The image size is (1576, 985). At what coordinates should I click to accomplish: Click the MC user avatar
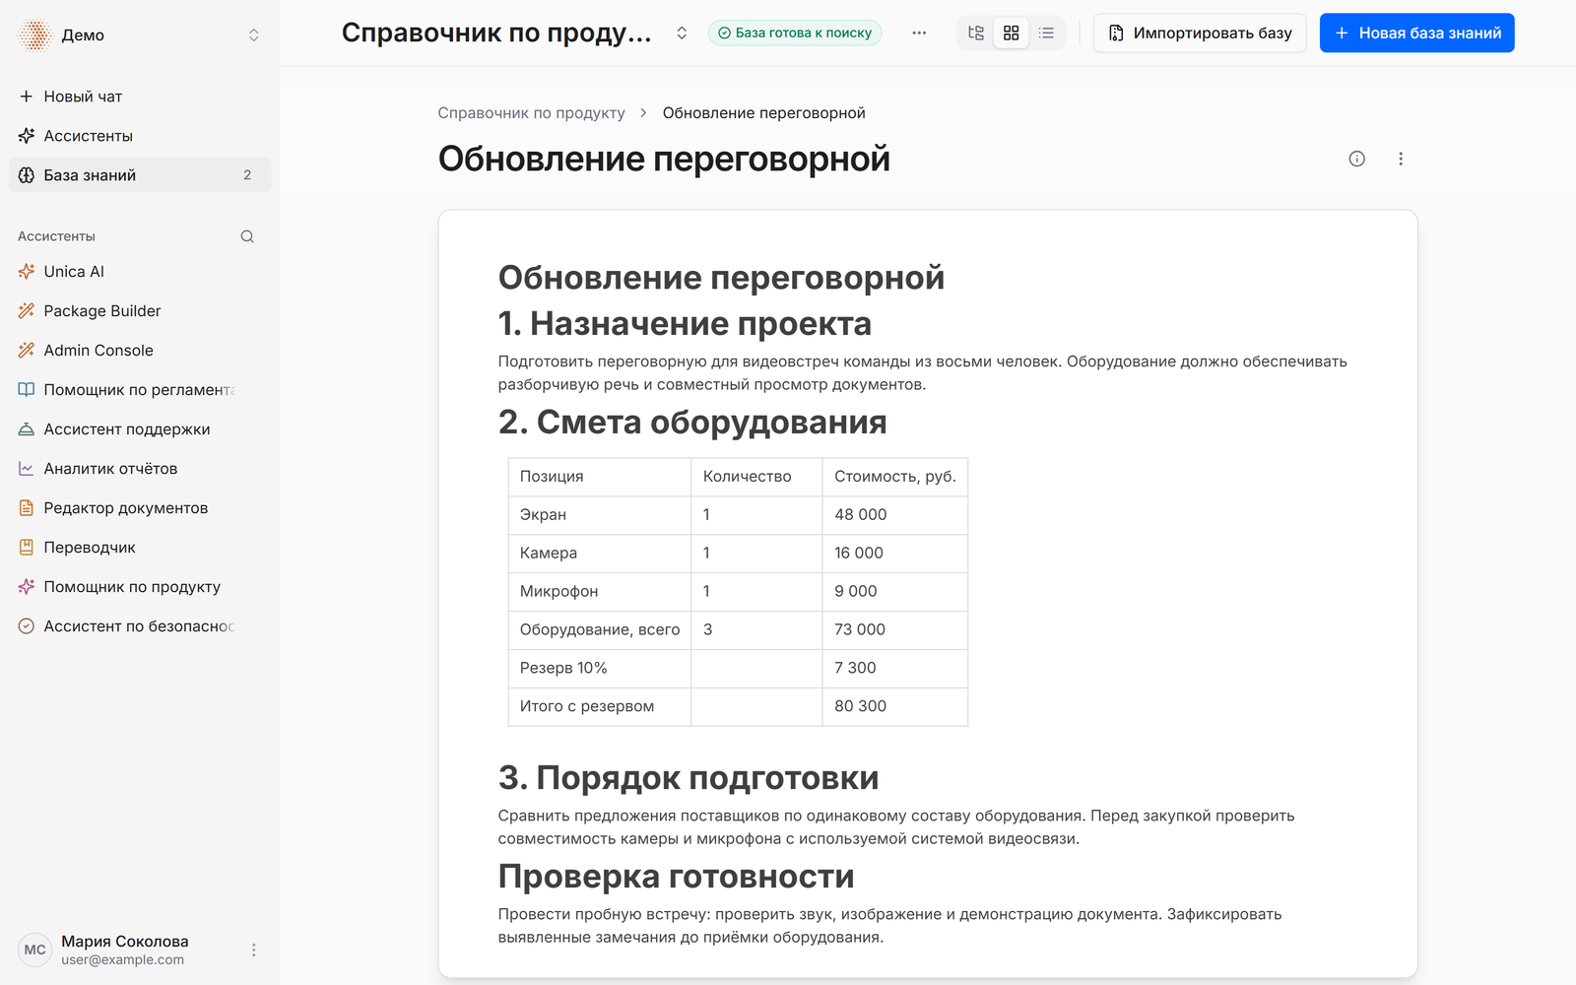pyautogui.click(x=34, y=951)
